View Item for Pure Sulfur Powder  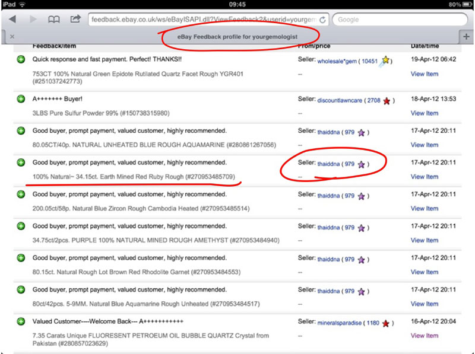[x=425, y=113]
